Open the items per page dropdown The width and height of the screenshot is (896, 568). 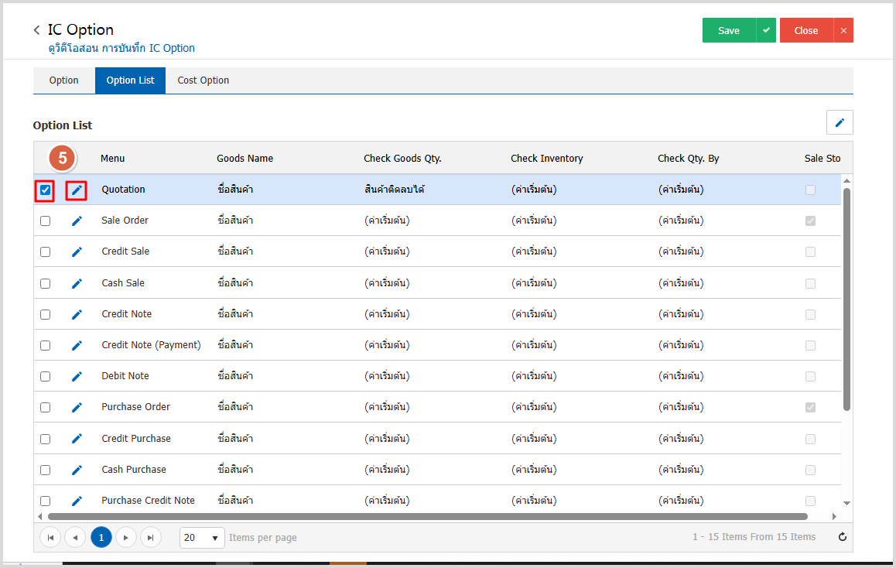[202, 538]
